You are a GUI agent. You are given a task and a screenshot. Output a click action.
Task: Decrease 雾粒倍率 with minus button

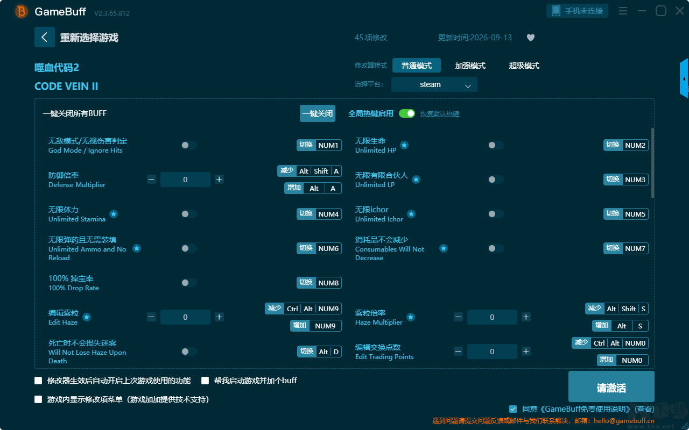[x=458, y=317]
